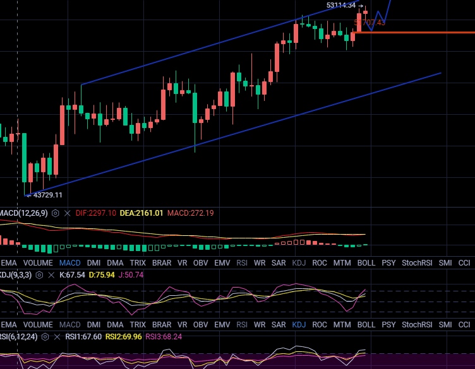The height and width of the screenshot is (369, 475).
Task: Select dimmed KDJ in the row above KDJ panel
Action: [299, 263]
